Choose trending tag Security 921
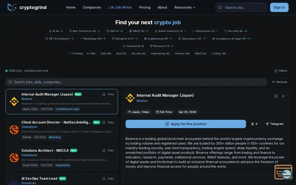 coord(139,53)
